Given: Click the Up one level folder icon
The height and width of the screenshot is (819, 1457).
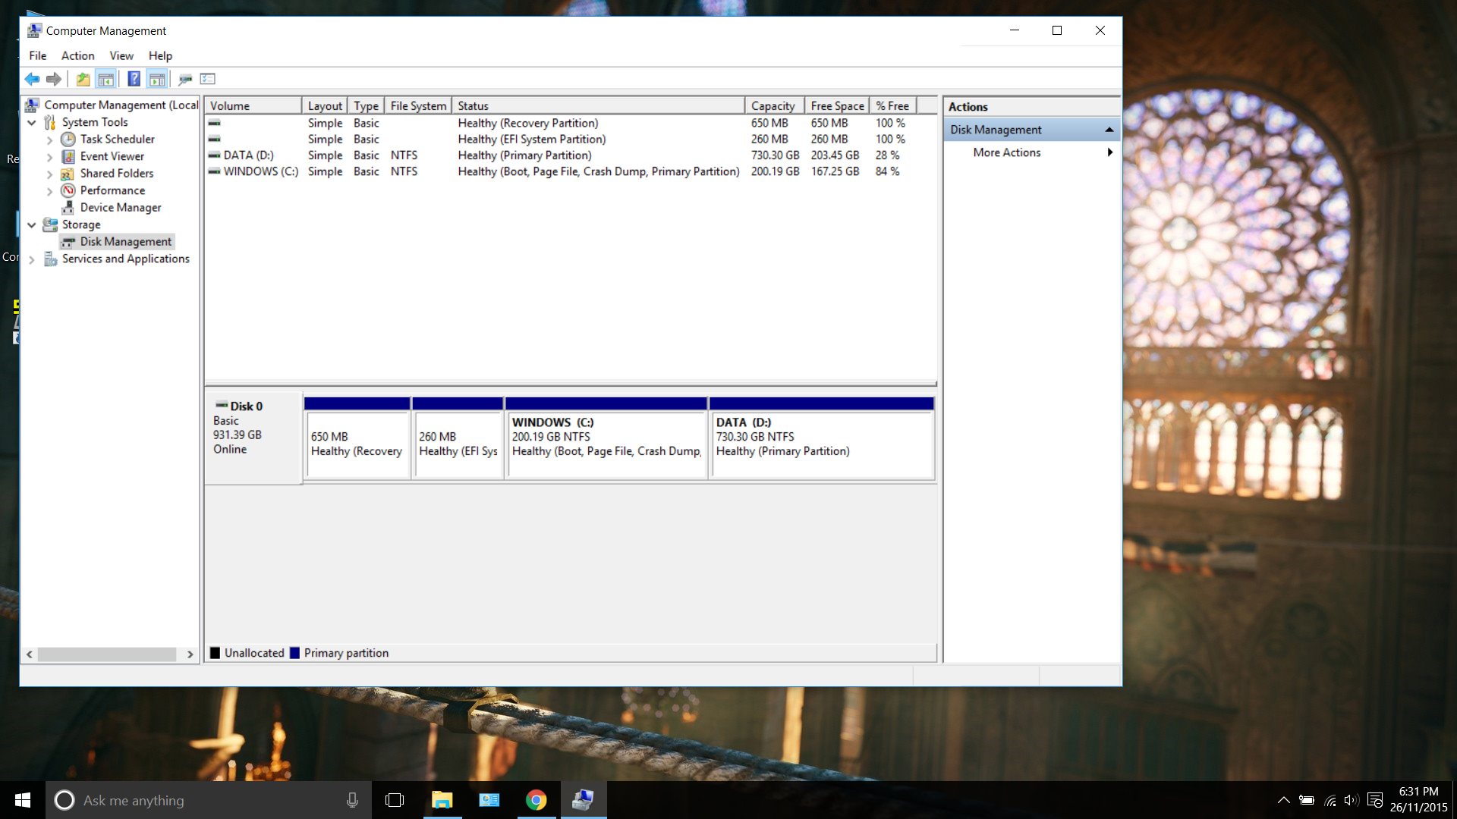Looking at the screenshot, I should 83,79.
